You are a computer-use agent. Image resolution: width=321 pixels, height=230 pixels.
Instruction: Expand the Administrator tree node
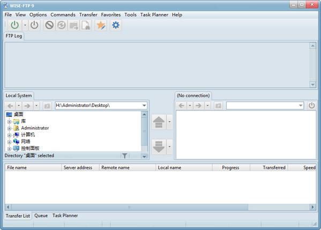click(x=9, y=129)
